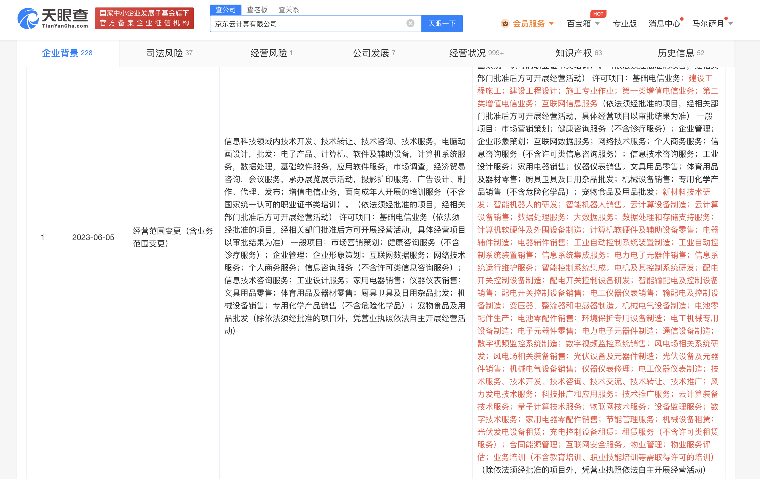This screenshot has height=479, width=760.
Task: Click the 国家中小企业发展子基金旗下 red banner
Action: (x=144, y=18)
